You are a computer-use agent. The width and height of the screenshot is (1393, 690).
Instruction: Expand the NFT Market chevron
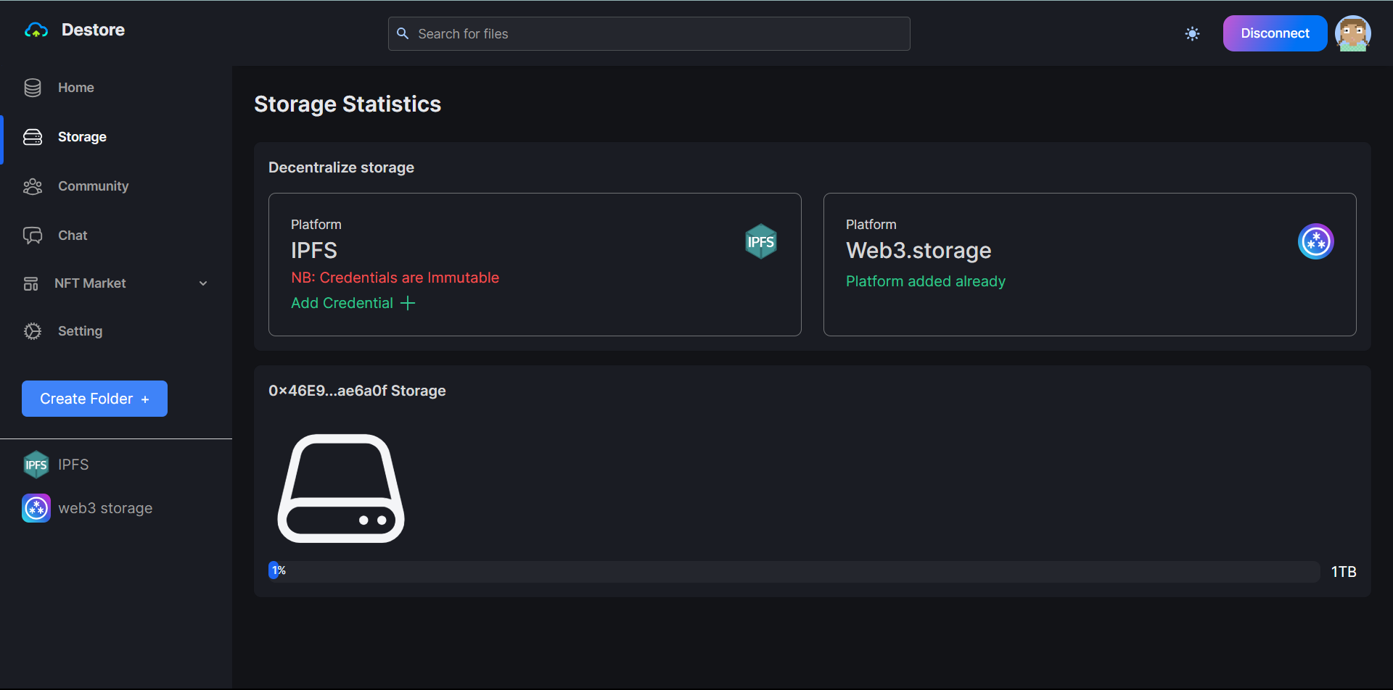tap(203, 283)
